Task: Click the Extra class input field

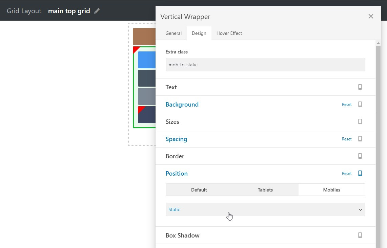Action: (265, 65)
